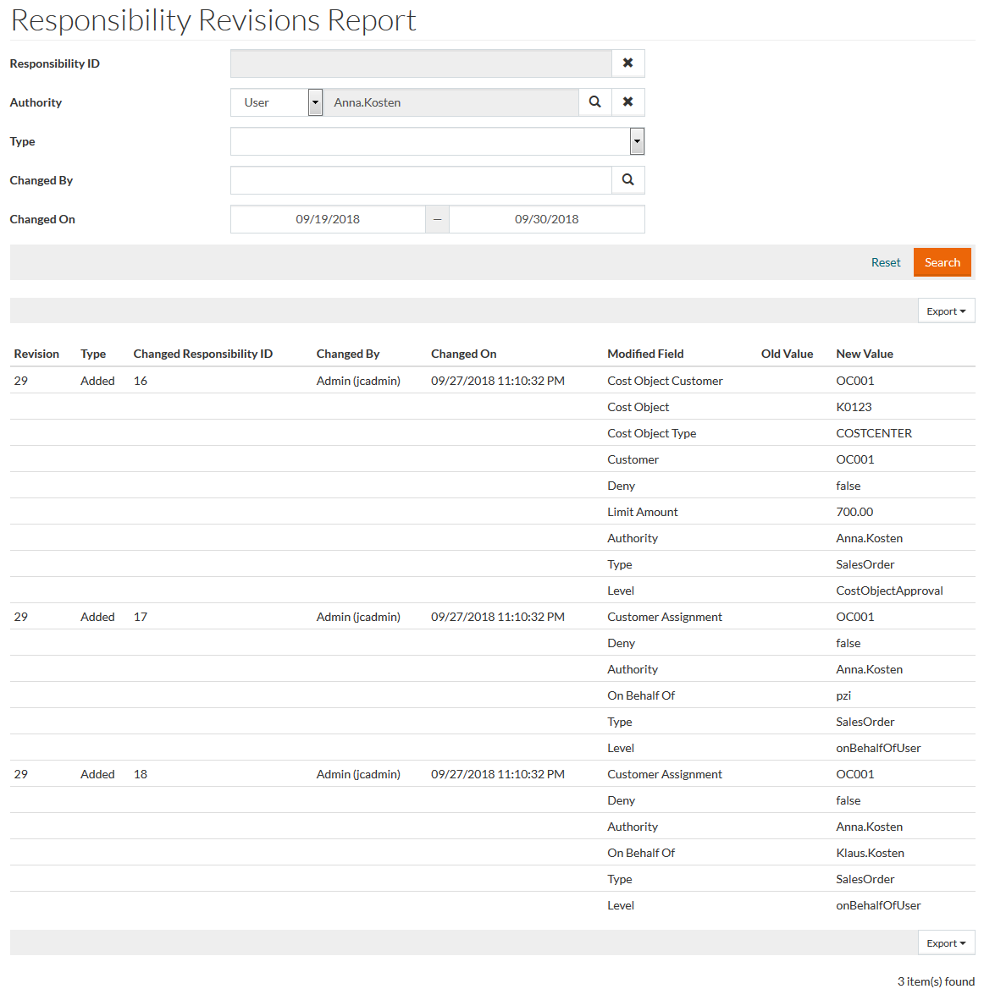Expand the Type dropdown list
The width and height of the screenshot is (984, 989).
[637, 141]
